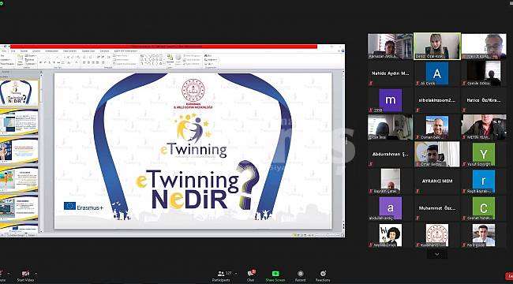Select the Nahide Aydın participant tile
The height and width of the screenshot is (284, 513).
(x=391, y=73)
